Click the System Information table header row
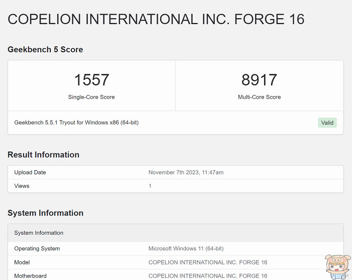352x280 pixels. (39, 233)
